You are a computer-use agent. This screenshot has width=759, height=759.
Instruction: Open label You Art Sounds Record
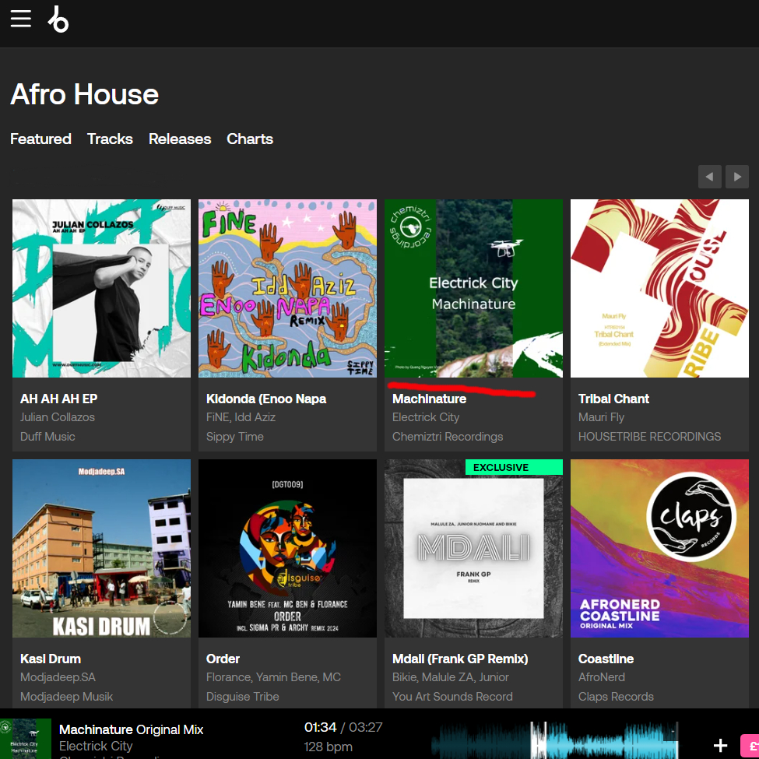(452, 697)
